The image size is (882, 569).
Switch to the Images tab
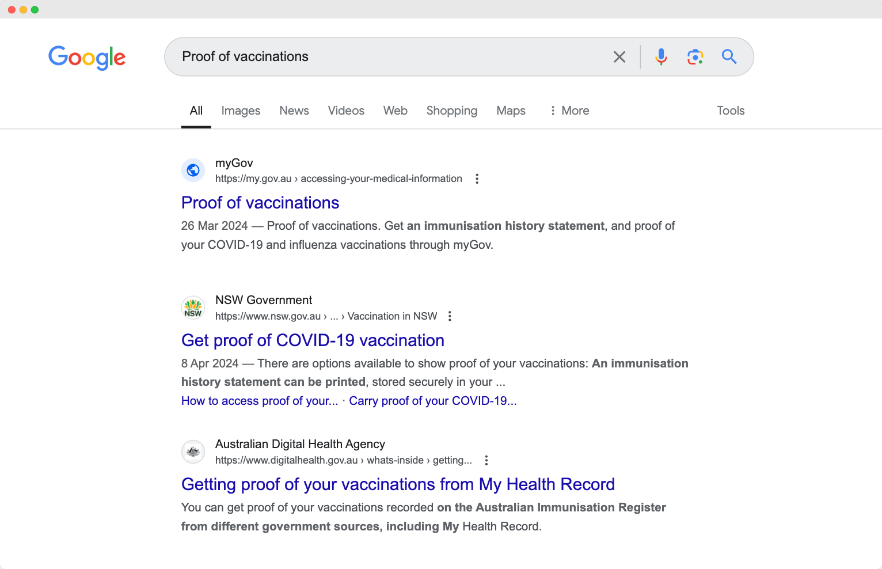241,111
